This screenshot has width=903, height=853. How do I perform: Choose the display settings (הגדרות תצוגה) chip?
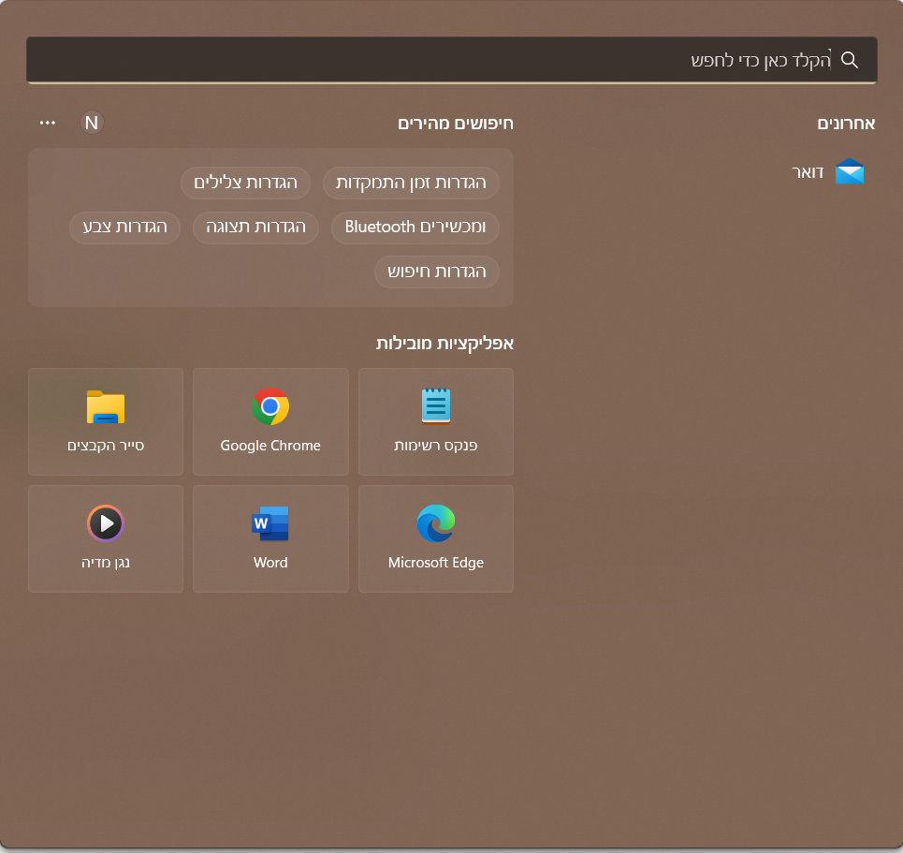coord(255,228)
